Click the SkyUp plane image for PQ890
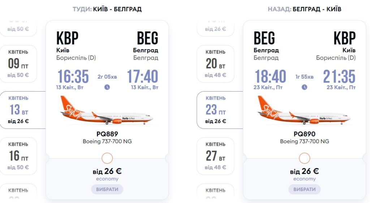 pos(304,110)
